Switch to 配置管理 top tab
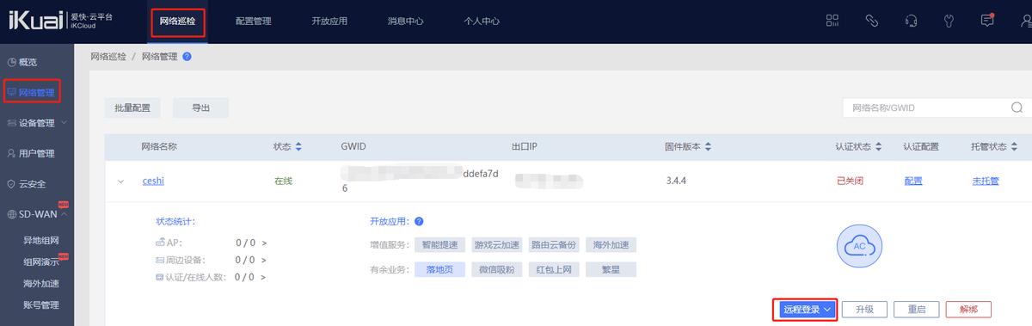The width and height of the screenshot is (1032, 326). pyautogui.click(x=253, y=21)
